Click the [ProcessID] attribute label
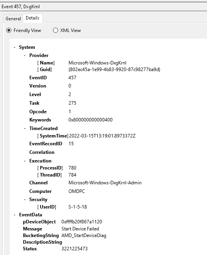The image size is (207, 255). [x=50, y=168]
